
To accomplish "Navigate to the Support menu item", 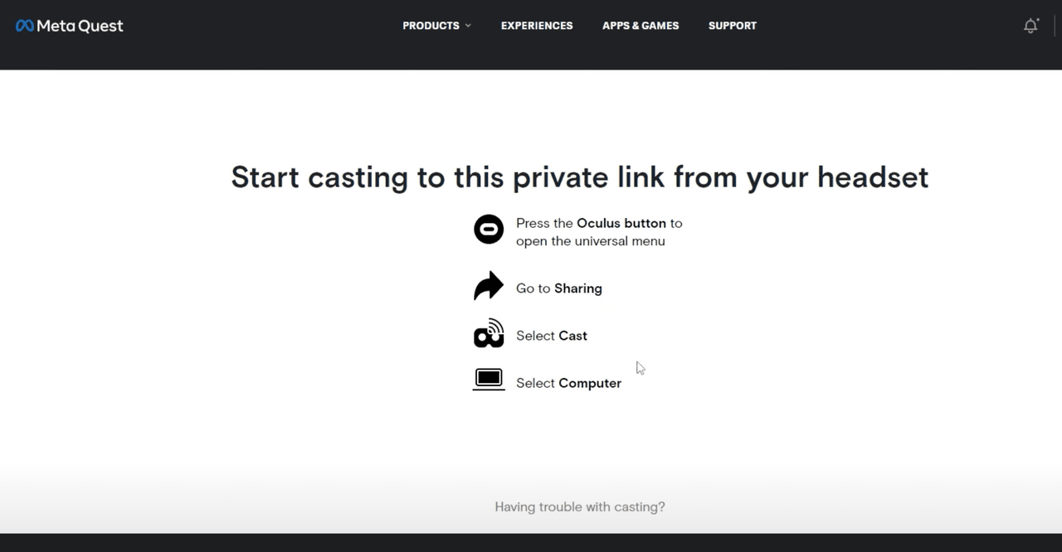I will click(x=733, y=26).
